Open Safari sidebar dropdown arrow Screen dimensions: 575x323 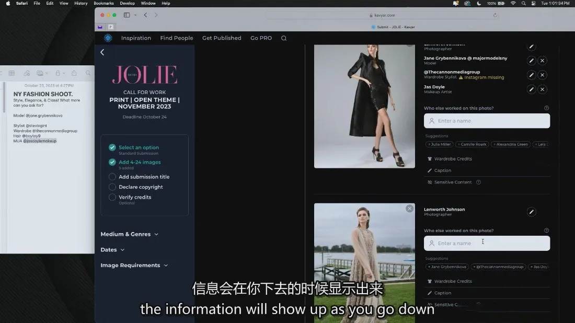point(135,15)
